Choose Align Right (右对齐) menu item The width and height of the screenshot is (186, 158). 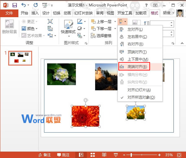click(140, 44)
